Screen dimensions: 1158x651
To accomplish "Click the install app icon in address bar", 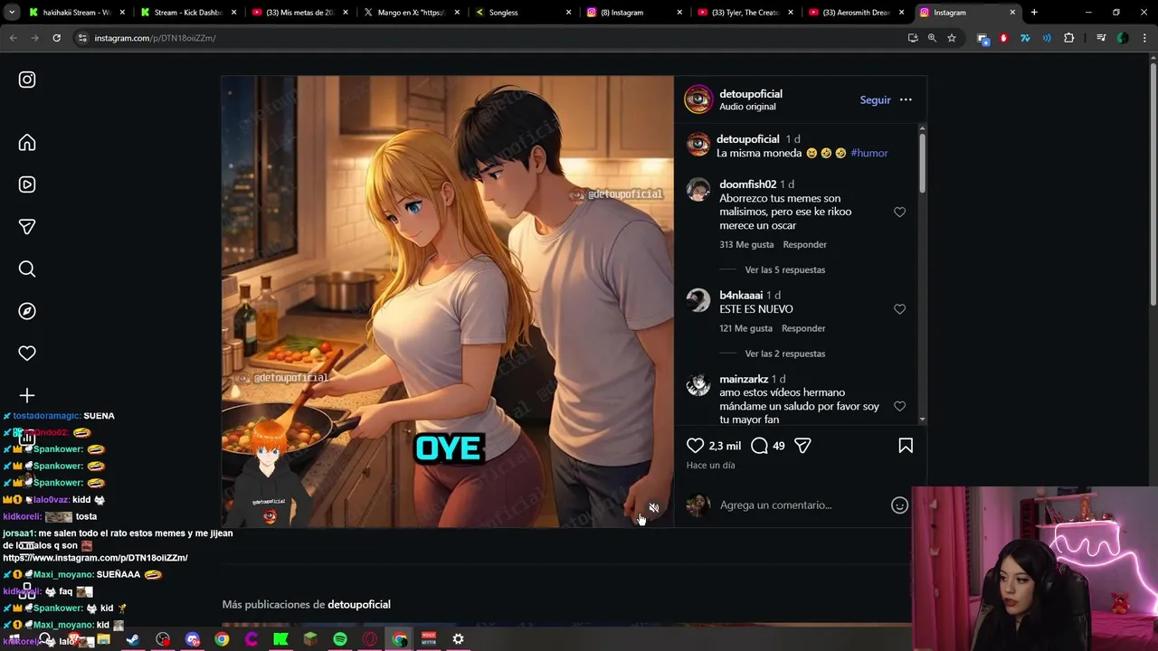I will pos(912,38).
